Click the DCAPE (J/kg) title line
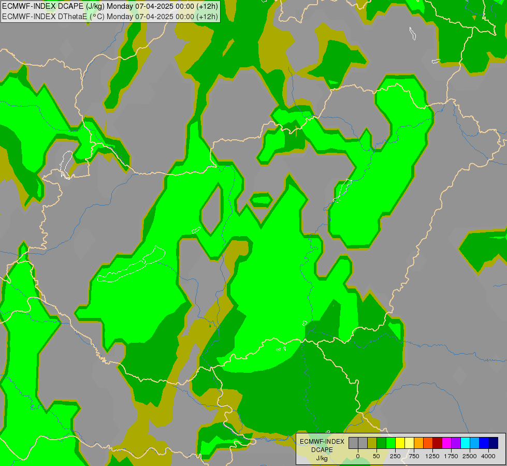This screenshot has width=507, height=466. point(110,6)
